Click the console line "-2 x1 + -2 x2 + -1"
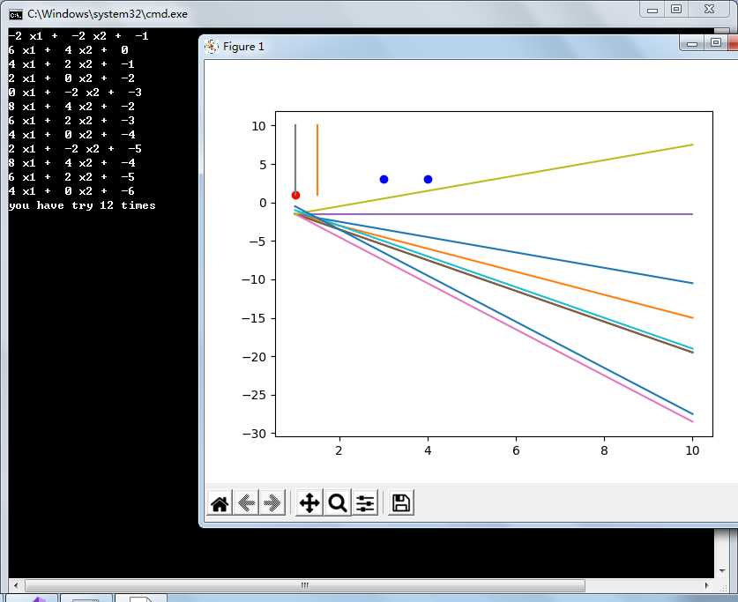738x602 pixels. click(x=78, y=36)
